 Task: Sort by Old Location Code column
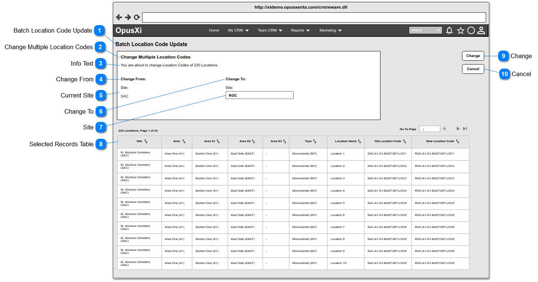(405, 141)
